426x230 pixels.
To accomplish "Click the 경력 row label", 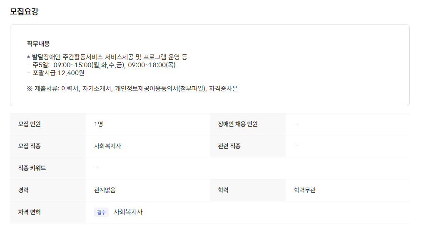I will click(23, 190).
